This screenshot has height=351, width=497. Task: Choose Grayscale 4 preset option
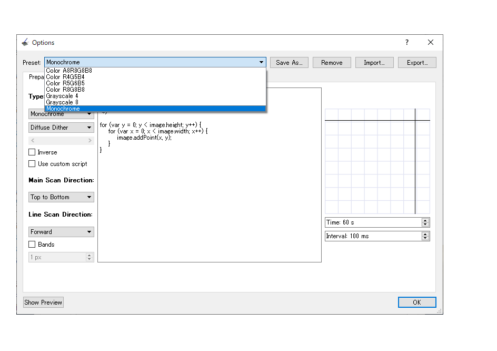pyautogui.click(x=62, y=96)
